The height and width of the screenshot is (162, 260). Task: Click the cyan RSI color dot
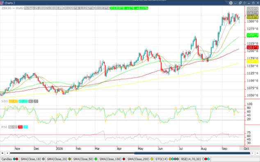coord(208,159)
